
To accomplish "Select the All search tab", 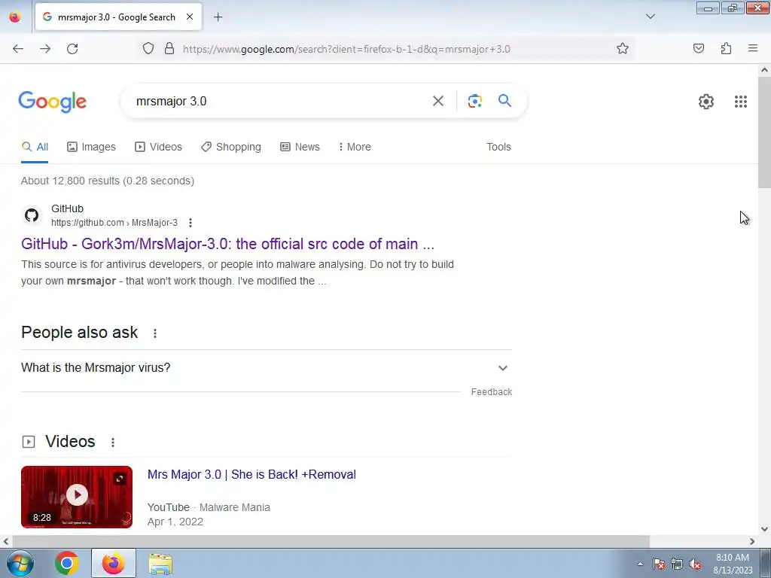I will pyautogui.click(x=35, y=147).
